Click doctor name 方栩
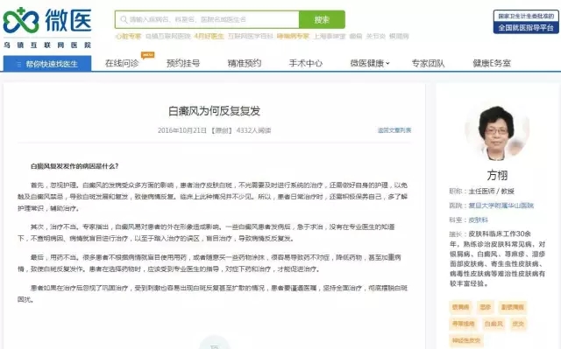 tap(497, 175)
